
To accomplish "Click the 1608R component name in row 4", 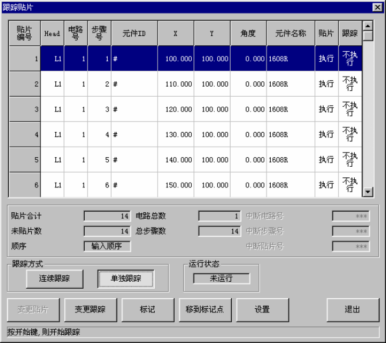I will click(291, 134).
